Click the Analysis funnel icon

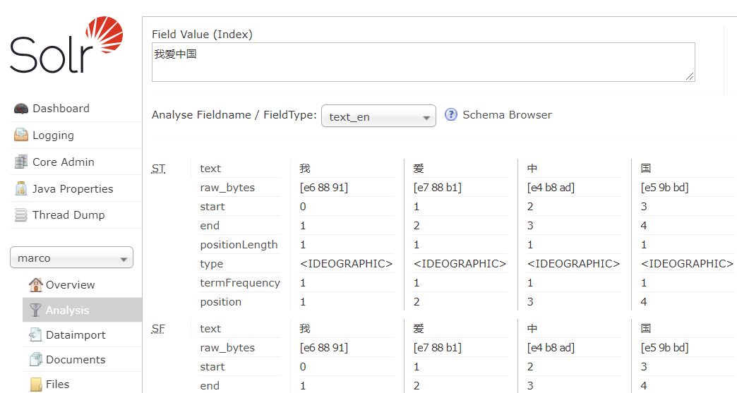[35, 310]
